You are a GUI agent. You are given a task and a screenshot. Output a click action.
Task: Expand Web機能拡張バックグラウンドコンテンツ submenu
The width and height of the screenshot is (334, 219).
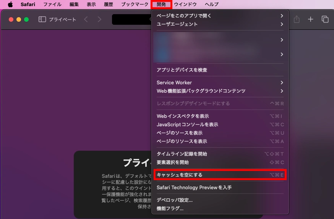point(220,91)
